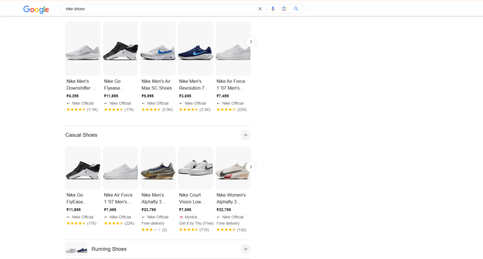Image resolution: width=483 pixels, height=259 pixels.
Task: Click Women's Alphafly (142) star rating
Action: [x=231, y=230]
